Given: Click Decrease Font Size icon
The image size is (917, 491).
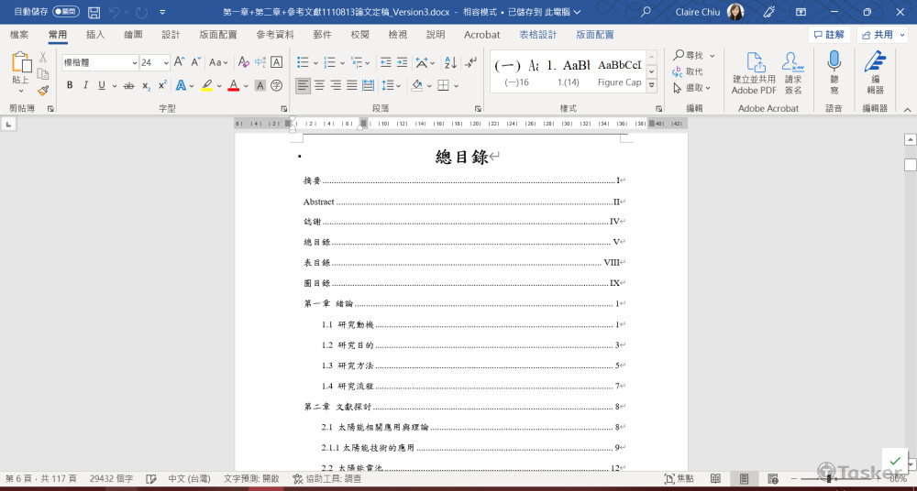Looking at the screenshot, I should pyautogui.click(x=196, y=62).
